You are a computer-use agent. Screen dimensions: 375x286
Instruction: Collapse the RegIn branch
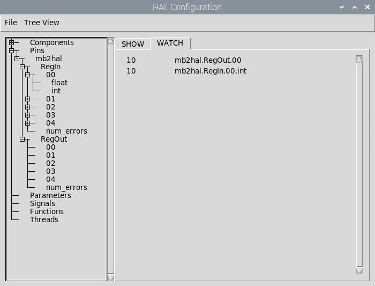(22, 67)
